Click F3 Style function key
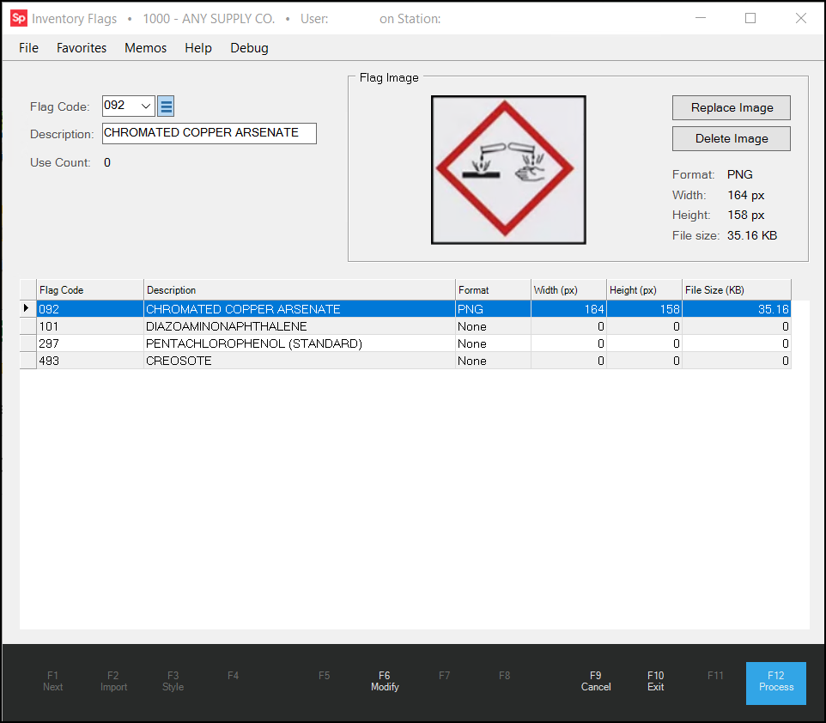This screenshot has width=826, height=723. click(x=173, y=682)
